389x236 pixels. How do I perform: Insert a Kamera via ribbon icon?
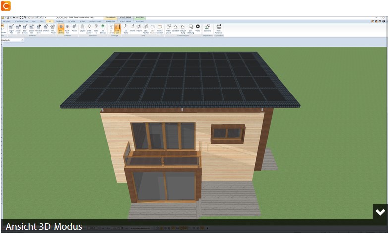coord(96,29)
